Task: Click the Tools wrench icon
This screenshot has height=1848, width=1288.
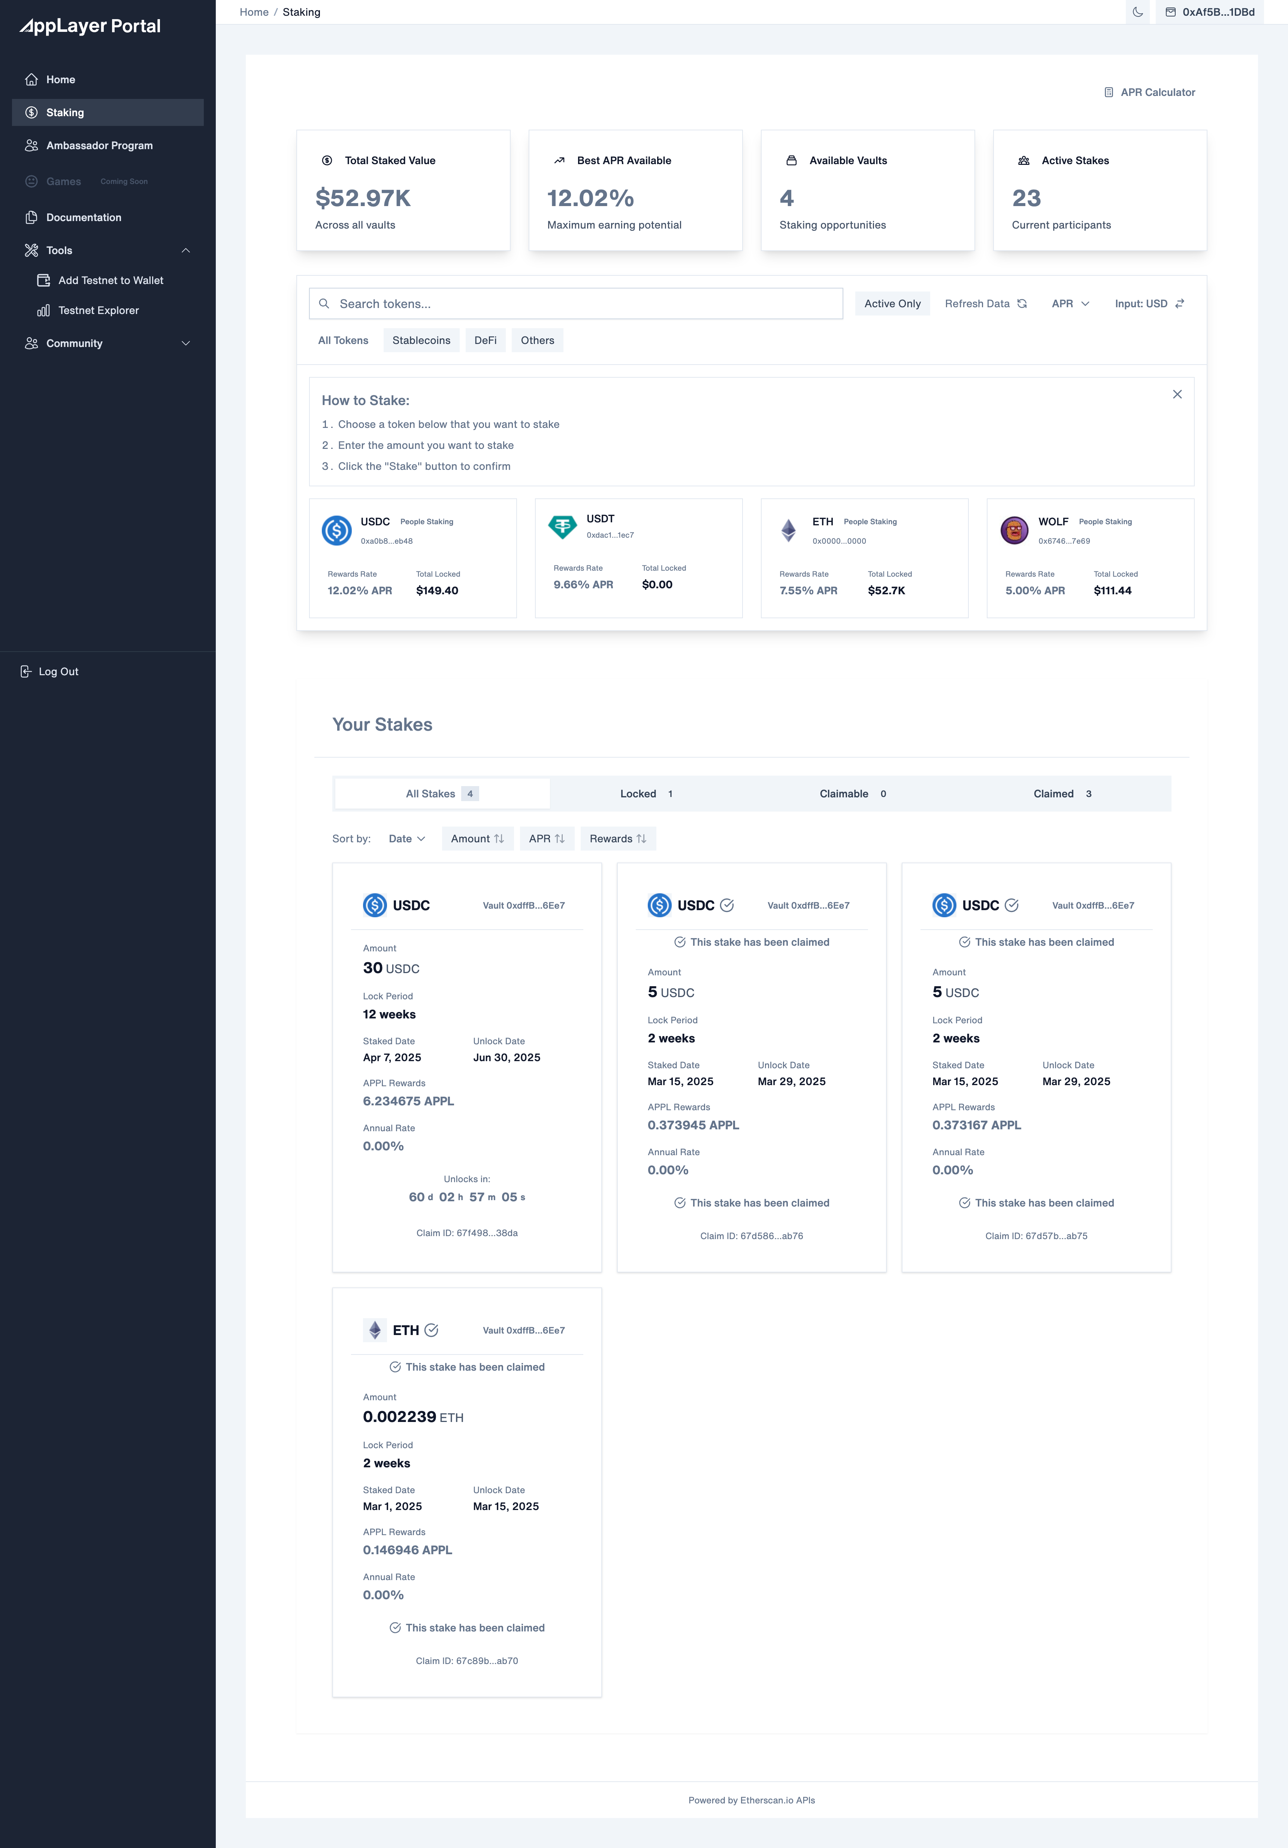Action: (31, 250)
